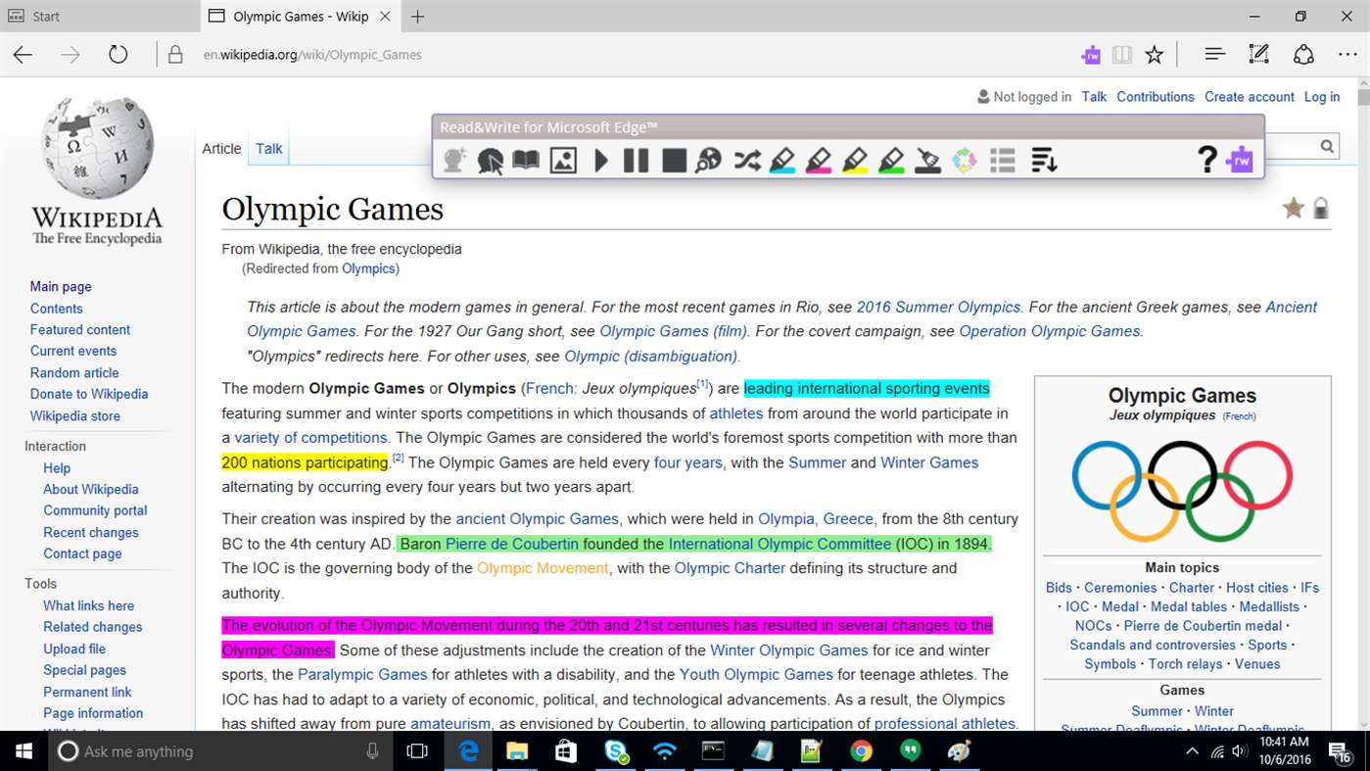Refresh the page with reload button
This screenshot has width=1370, height=771.
[118, 55]
